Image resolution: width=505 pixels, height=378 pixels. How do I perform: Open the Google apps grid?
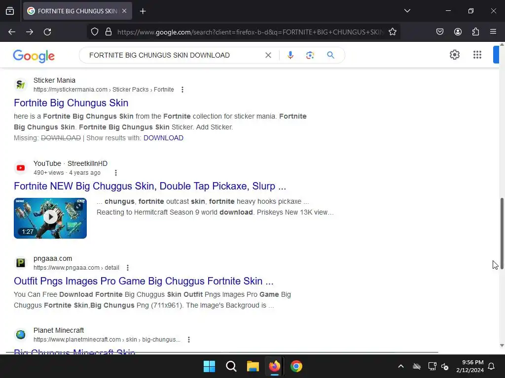point(477,55)
